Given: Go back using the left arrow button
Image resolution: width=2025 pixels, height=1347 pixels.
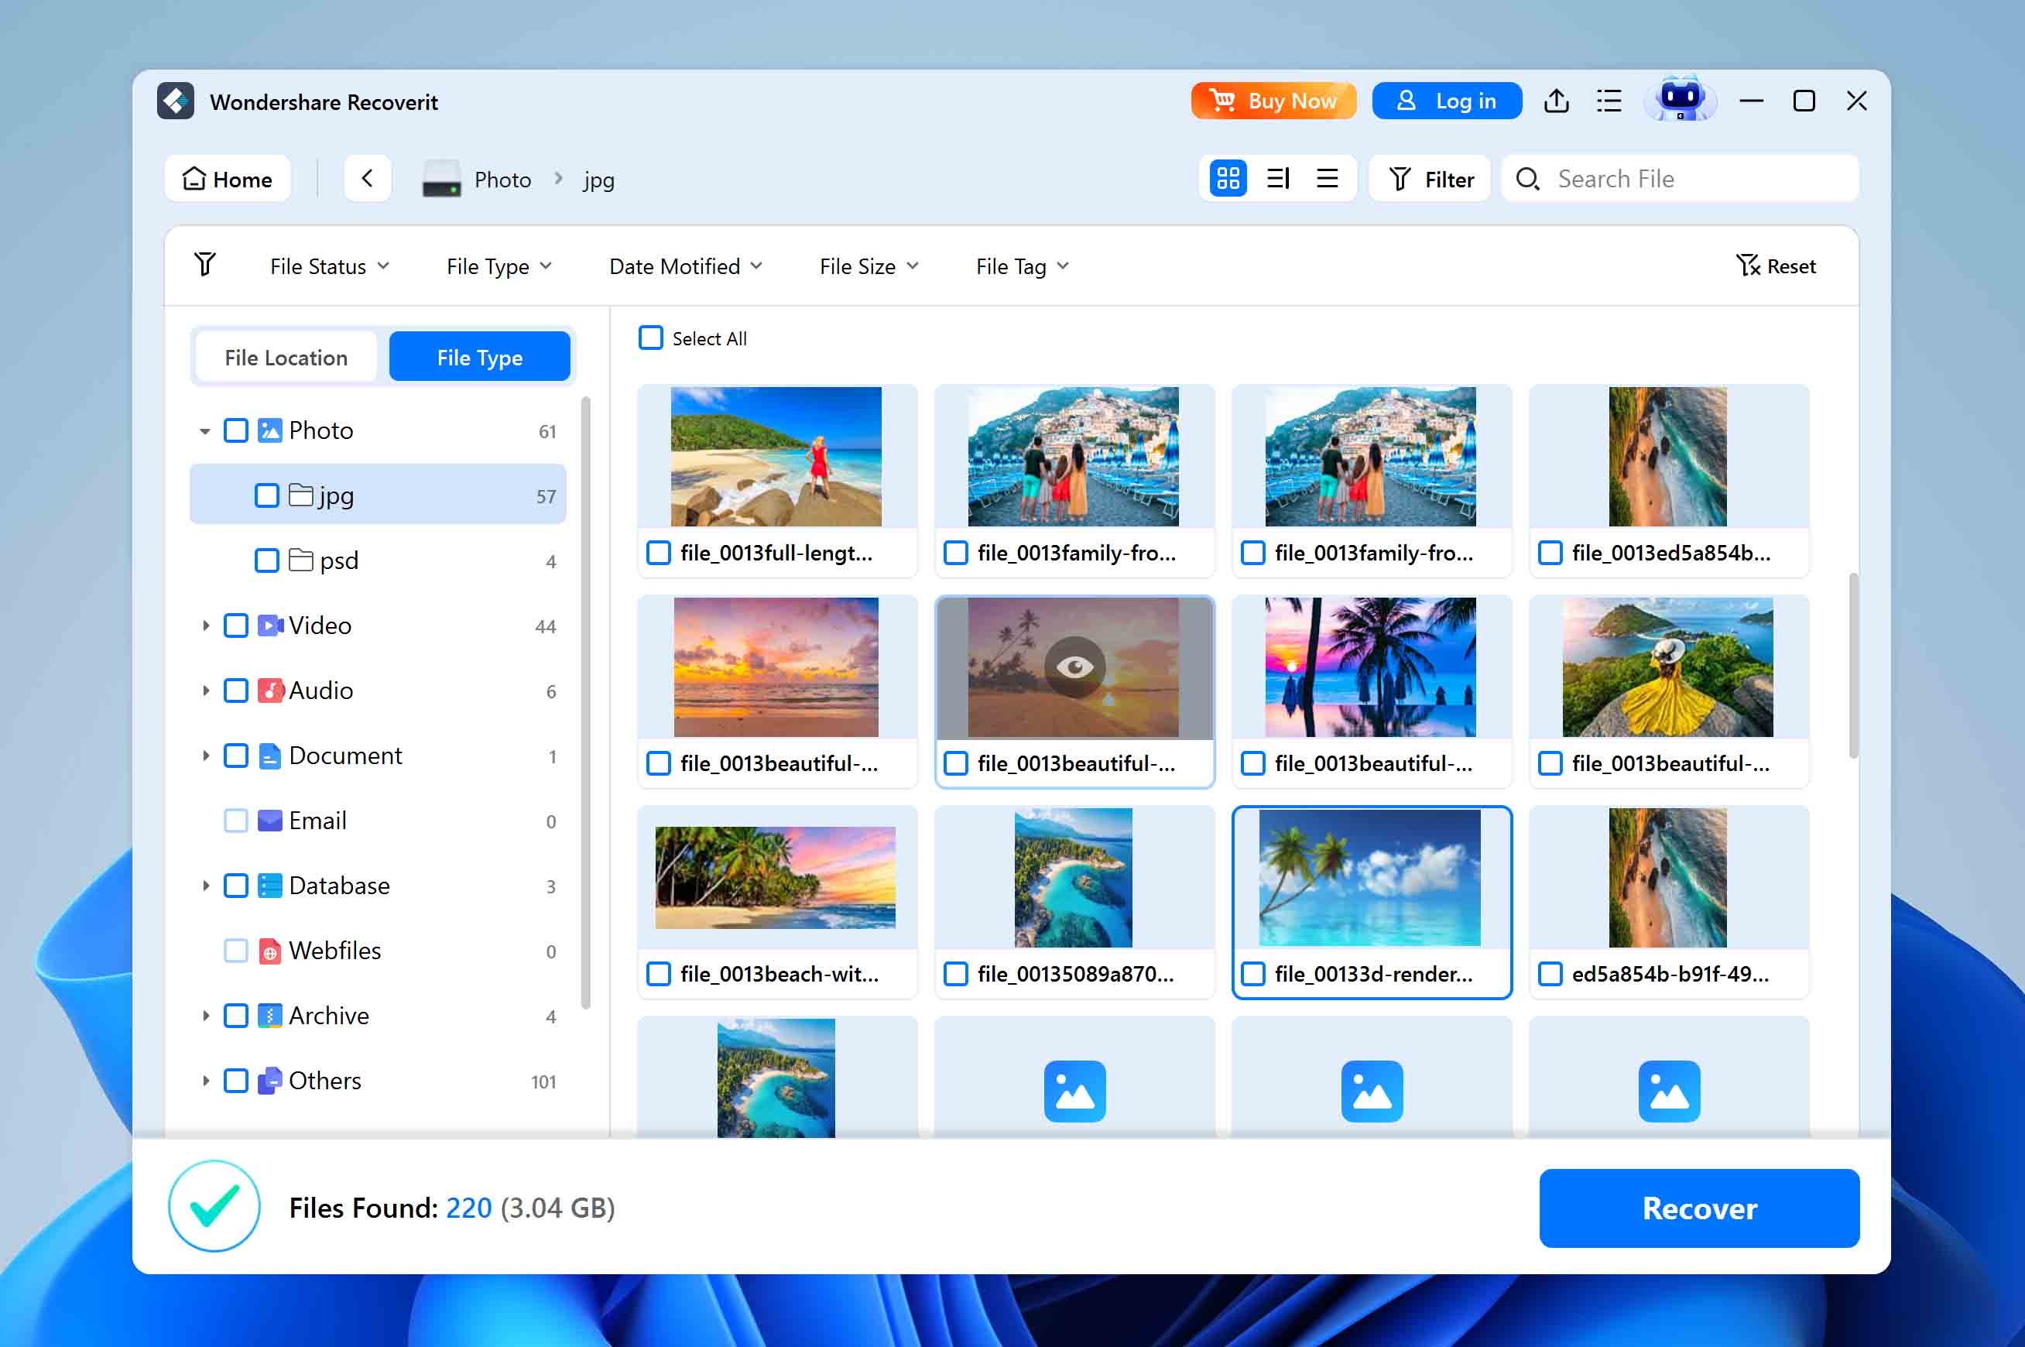Looking at the screenshot, I should pyautogui.click(x=368, y=179).
